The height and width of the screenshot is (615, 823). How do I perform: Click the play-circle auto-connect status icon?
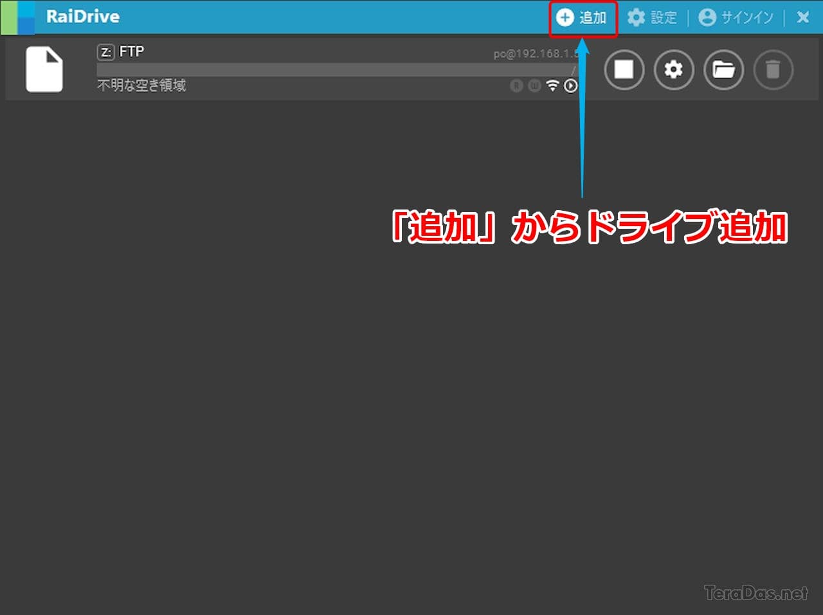click(570, 85)
